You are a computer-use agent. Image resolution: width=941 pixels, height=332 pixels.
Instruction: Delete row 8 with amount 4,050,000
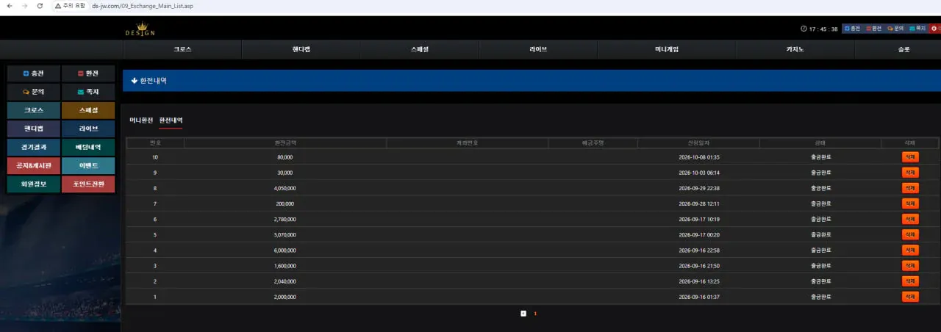[x=910, y=188]
